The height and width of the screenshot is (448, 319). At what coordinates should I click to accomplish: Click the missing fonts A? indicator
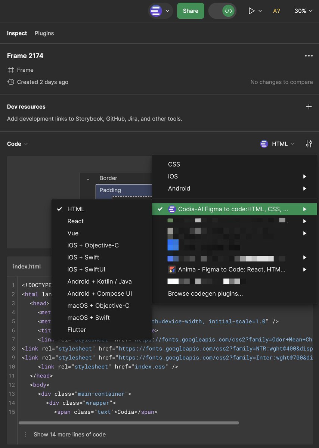pos(276,11)
